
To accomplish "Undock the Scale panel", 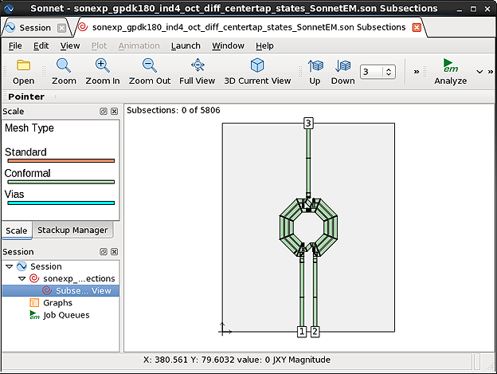I will (104, 112).
